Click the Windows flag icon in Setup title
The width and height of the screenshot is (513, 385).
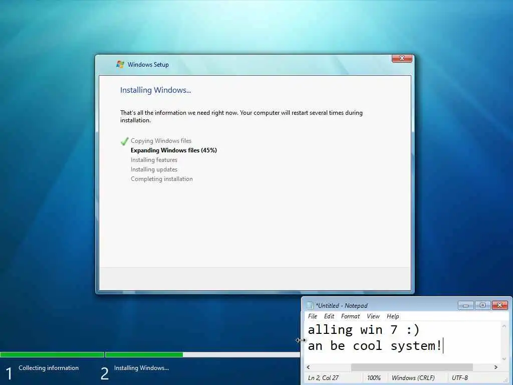pos(120,65)
